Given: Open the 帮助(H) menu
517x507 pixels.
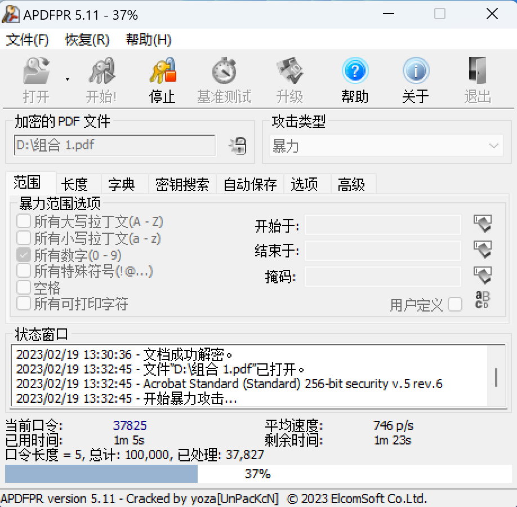Looking at the screenshot, I should pos(148,40).
